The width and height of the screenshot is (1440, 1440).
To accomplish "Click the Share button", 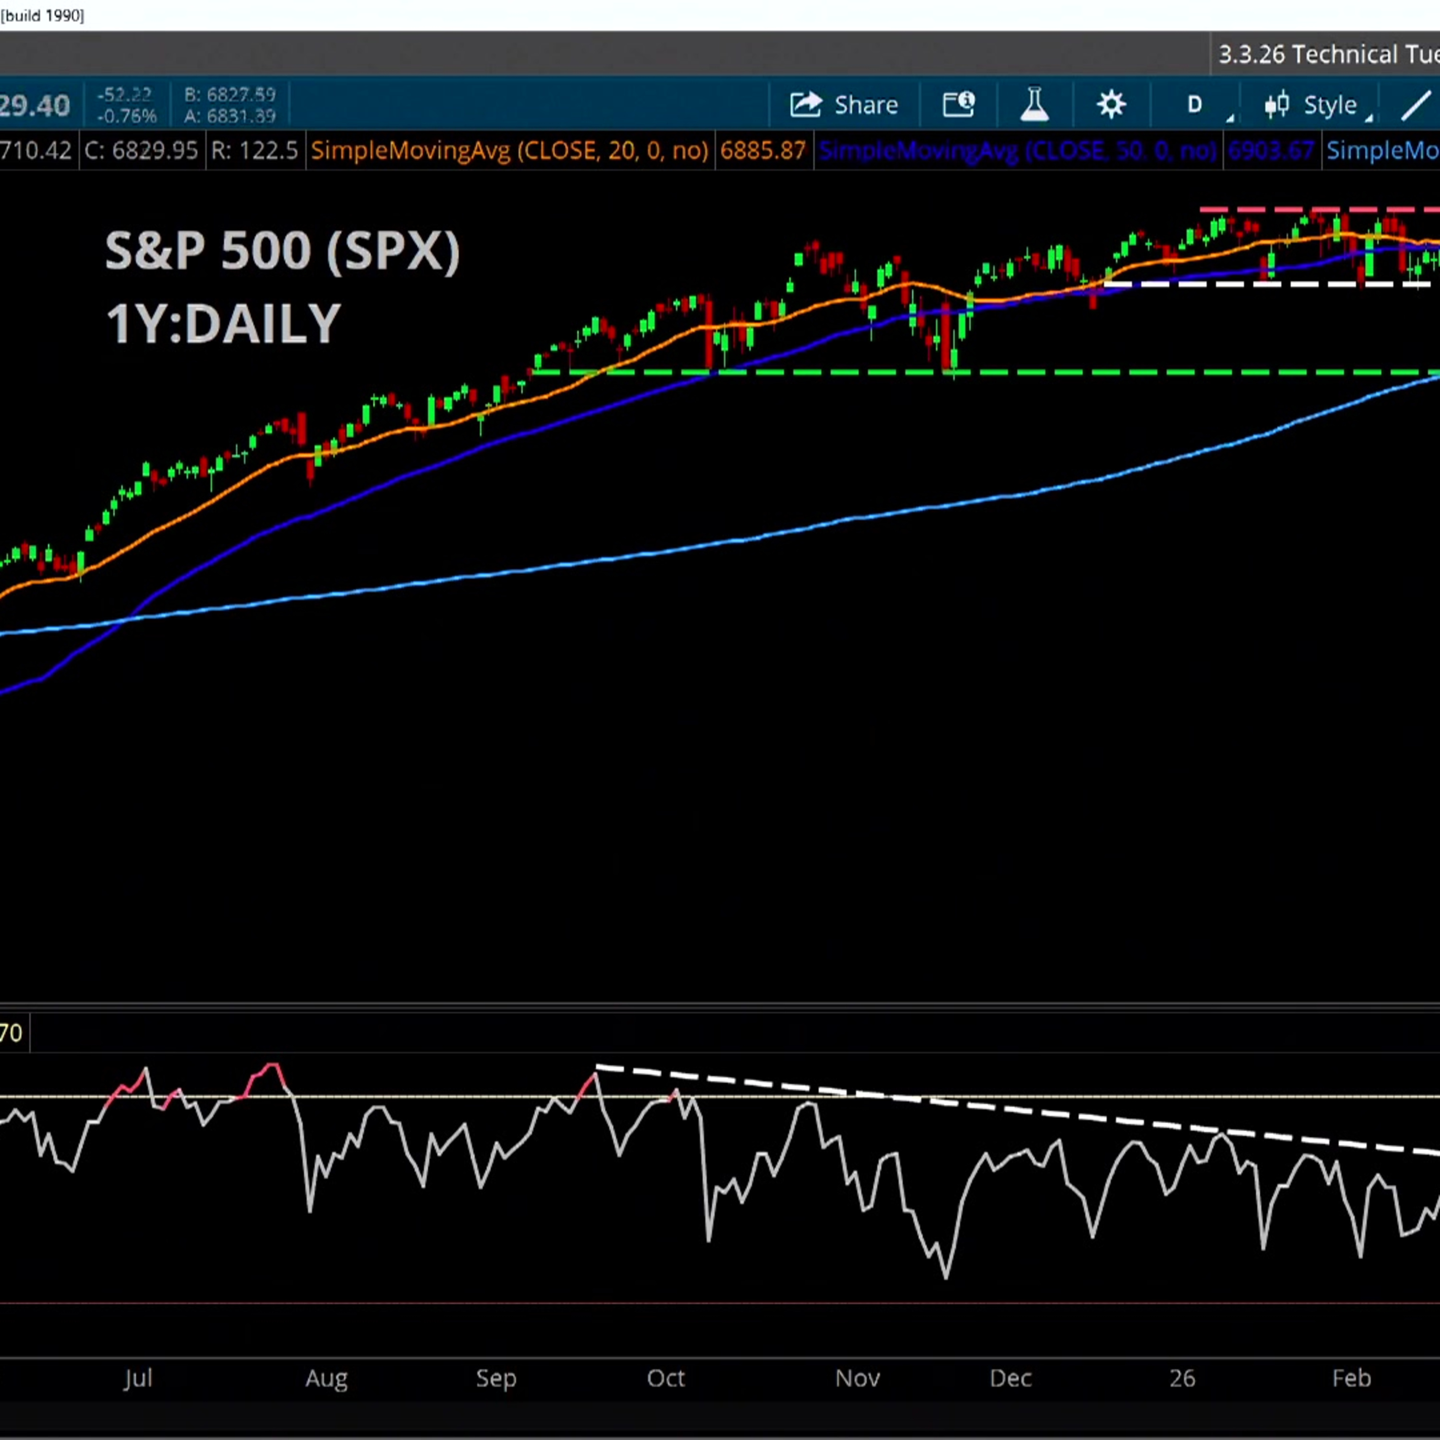I will 844,104.
